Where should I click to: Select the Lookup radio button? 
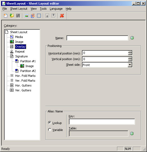pos(50,123)
